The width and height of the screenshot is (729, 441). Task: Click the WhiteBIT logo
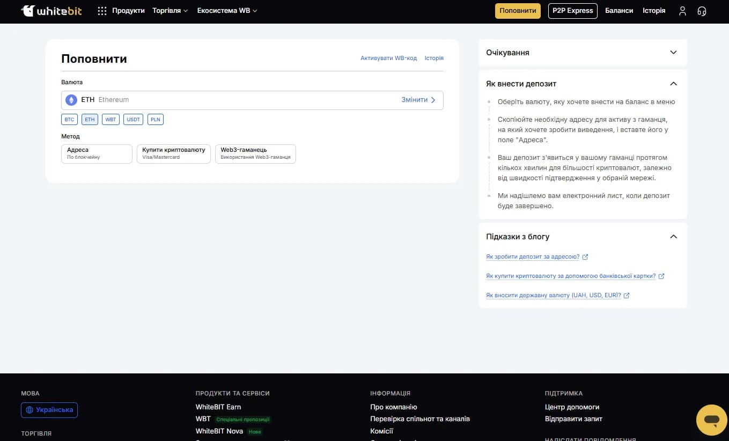(51, 11)
